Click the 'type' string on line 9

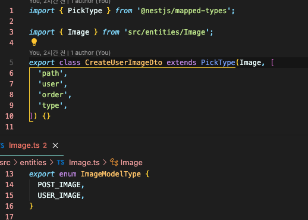pos(51,106)
